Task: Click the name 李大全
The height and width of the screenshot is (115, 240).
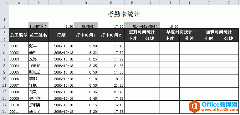Action: coord(38,111)
